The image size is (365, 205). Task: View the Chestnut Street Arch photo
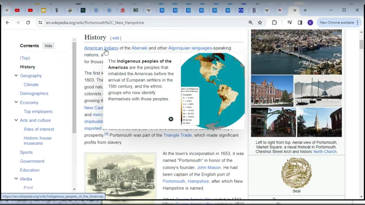click(x=273, y=122)
